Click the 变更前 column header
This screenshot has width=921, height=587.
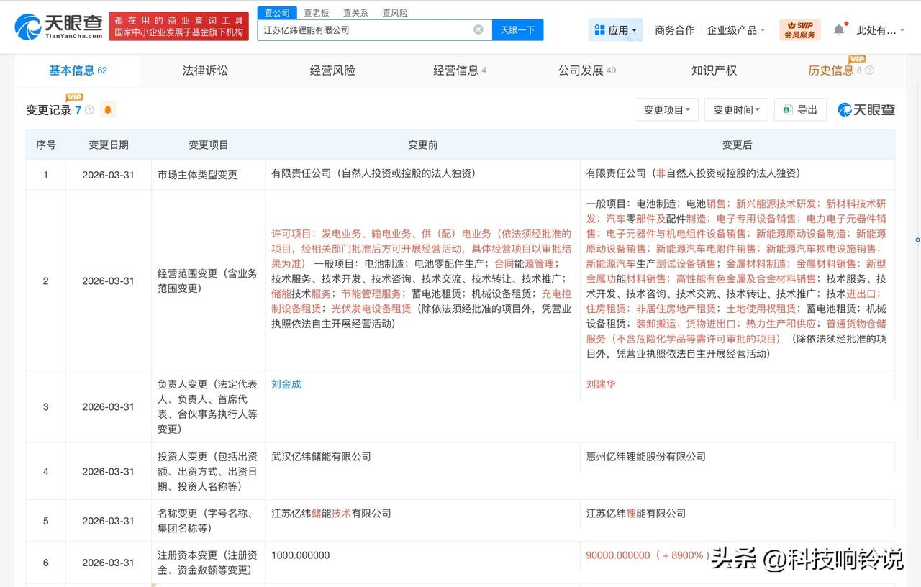423,145
